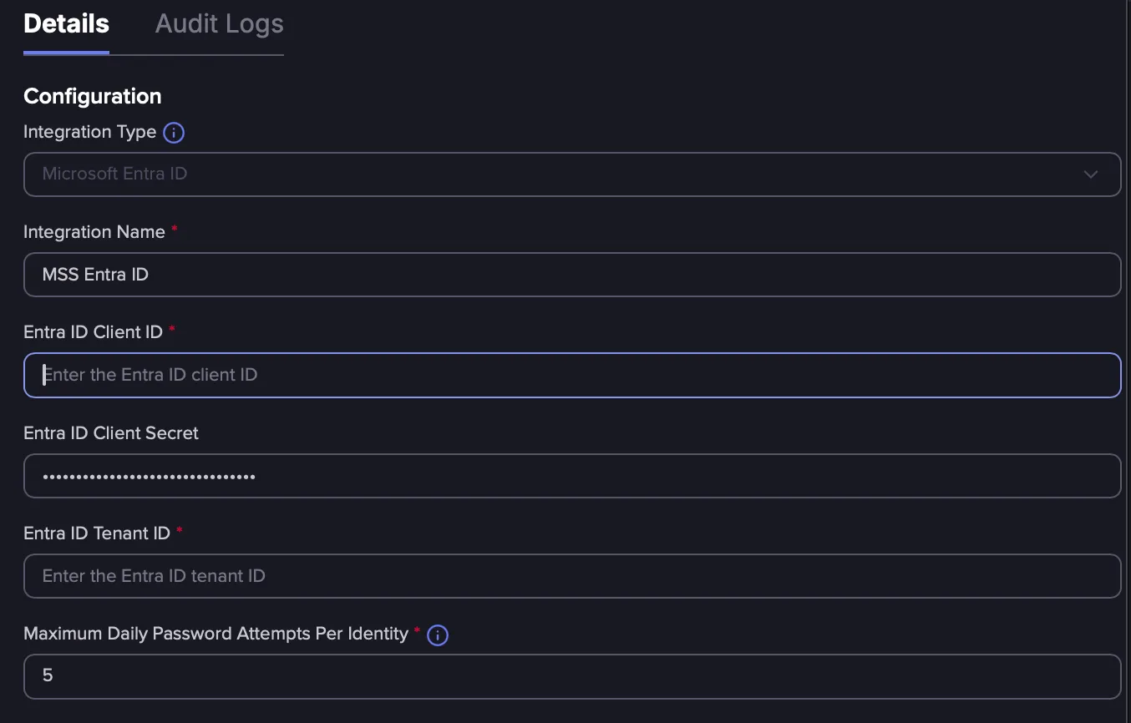This screenshot has width=1131, height=723.
Task: Click the Maximum Daily Password Attempts info icon
Action: pos(438,635)
